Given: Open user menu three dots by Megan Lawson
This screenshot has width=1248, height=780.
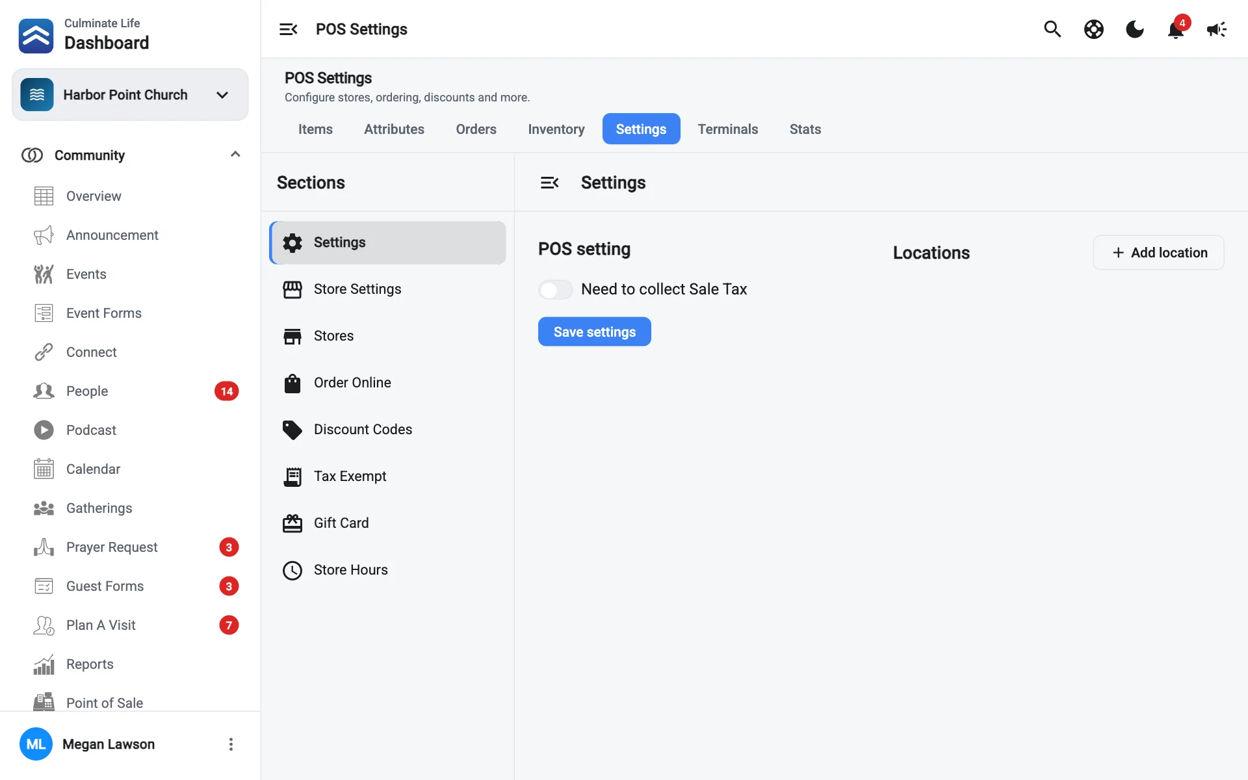Looking at the screenshot, I should (231, 744).
